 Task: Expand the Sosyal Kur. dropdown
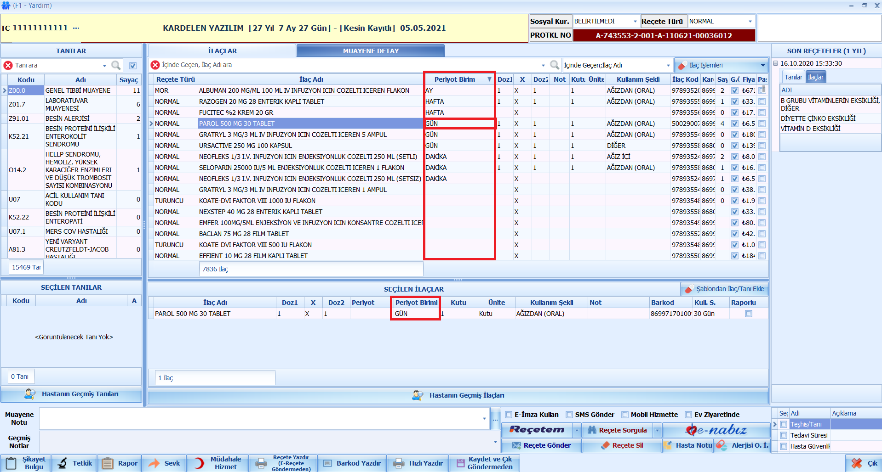click(x=635, y=22)
